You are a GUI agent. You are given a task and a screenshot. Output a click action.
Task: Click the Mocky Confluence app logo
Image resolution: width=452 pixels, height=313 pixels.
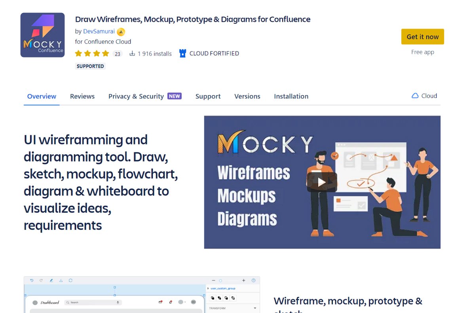(x=42, y=35)
